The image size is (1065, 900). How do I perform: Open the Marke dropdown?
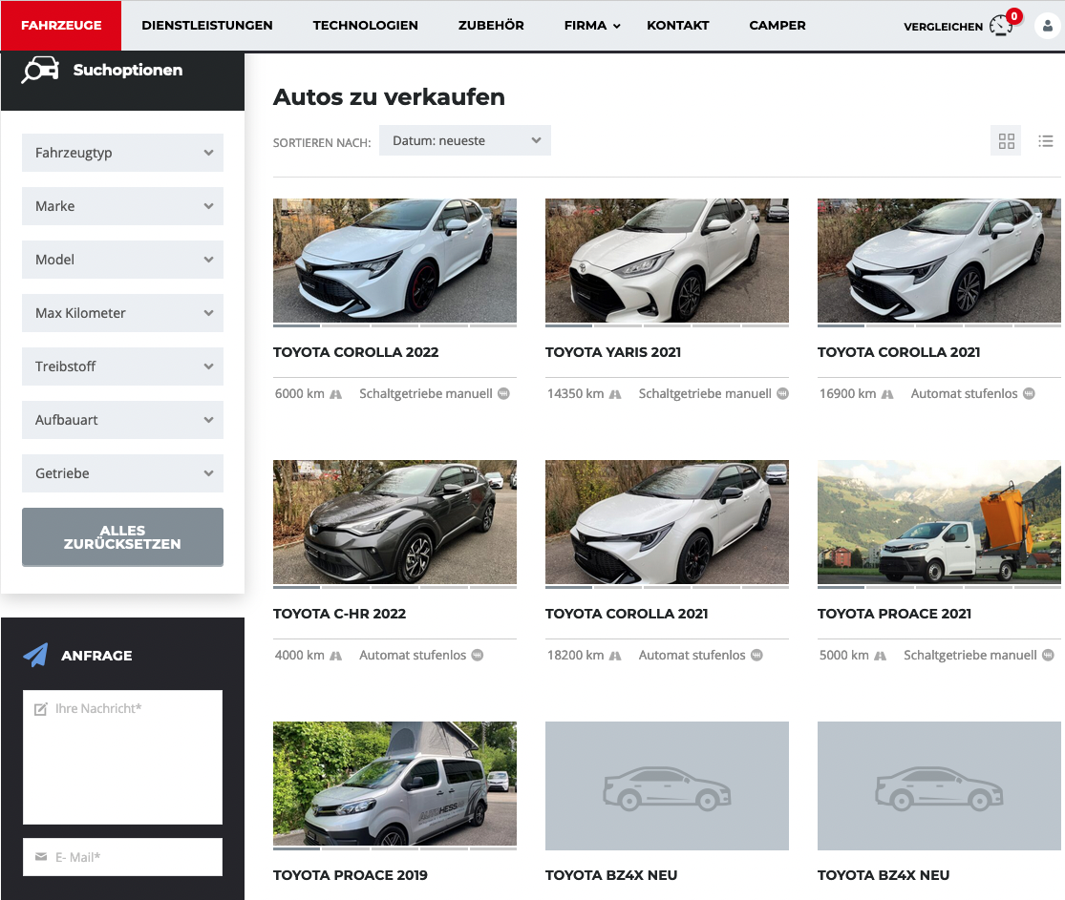pyautogui.click(x=122, y=206)
